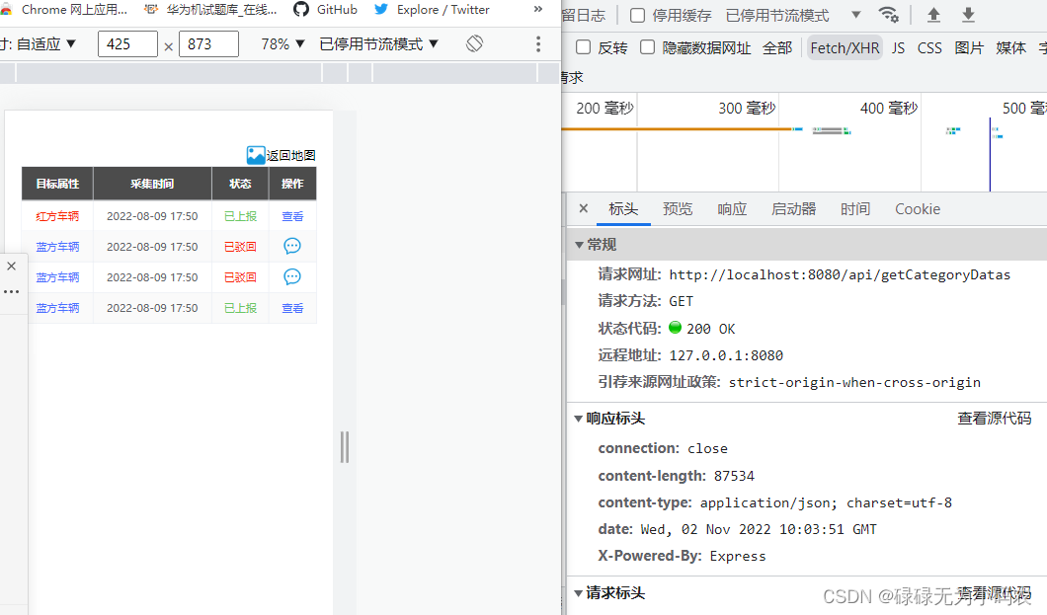Open network conditions via the Wi-Fi gear icon
The height and width of the screenshot is (615, 1047).
888,15
